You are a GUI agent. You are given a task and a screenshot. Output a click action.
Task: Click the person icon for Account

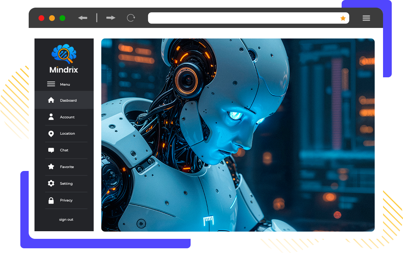point(51,117)
